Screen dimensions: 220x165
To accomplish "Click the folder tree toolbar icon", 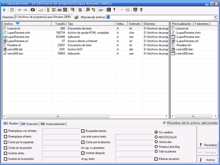I will (72, 10).
